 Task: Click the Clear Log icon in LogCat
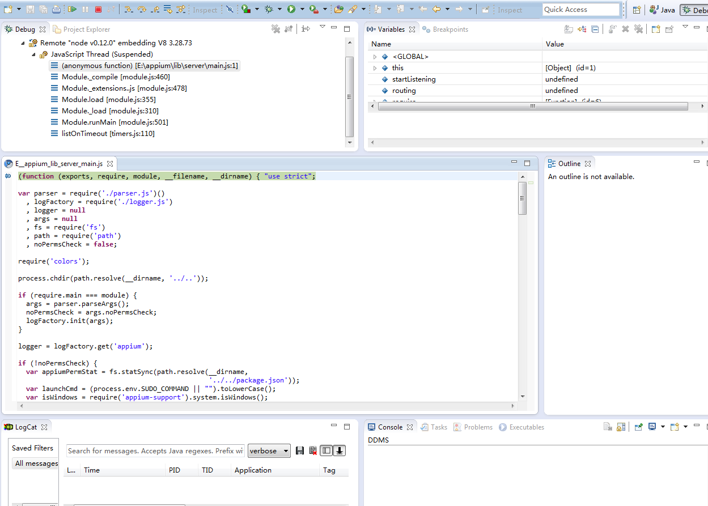click(x=313, y=450)
